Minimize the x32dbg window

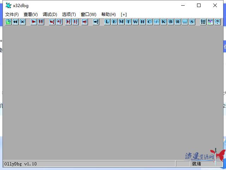tap(183, 6)
